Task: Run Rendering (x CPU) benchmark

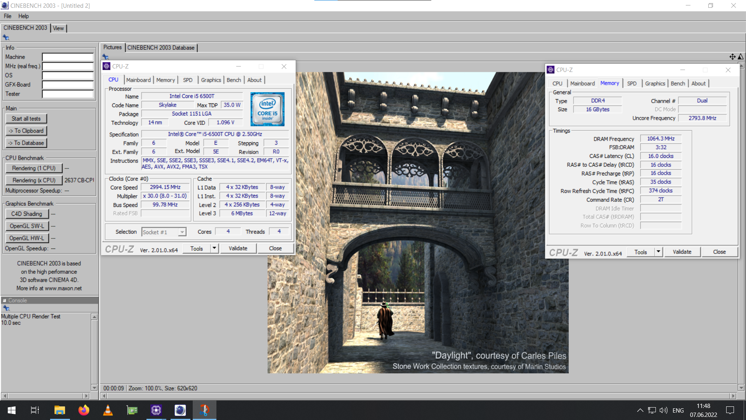Action: pyautogui.click(x=34, y=180)
